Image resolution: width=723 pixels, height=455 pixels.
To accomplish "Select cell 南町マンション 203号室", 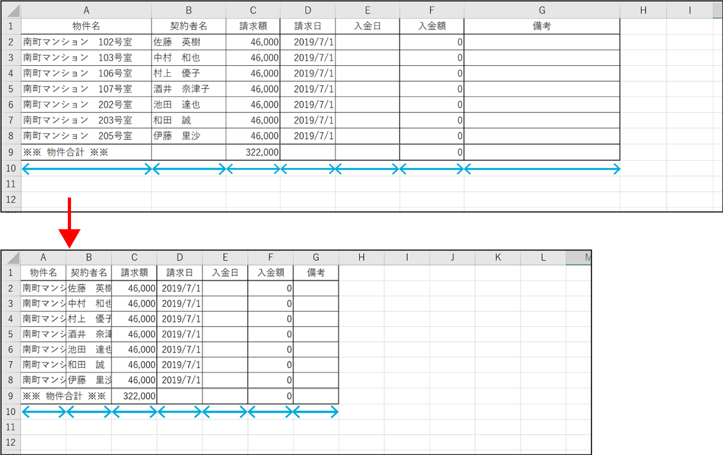I will click(86, 120).
